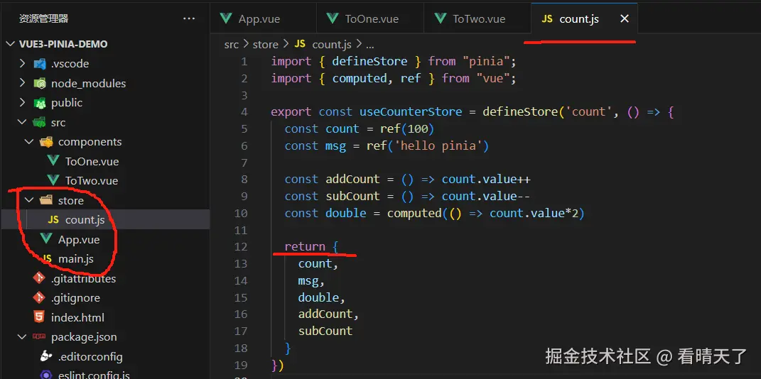Viewport: 761px width, 379px height.
Task: Click line number 4 in the gutter
Action: coord(244,112)
